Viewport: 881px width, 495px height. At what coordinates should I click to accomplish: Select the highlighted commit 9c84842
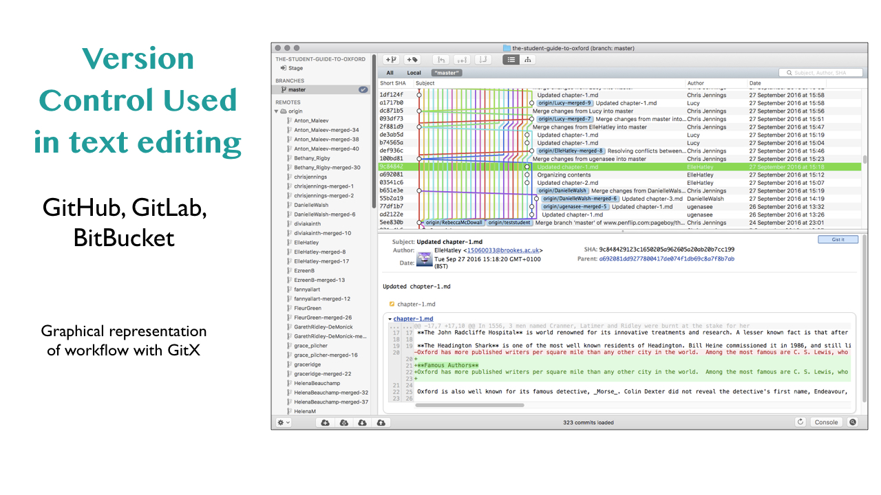(x=619, y=167)
